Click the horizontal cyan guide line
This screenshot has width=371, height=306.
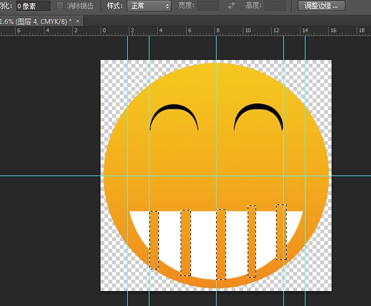click(56, 175)
